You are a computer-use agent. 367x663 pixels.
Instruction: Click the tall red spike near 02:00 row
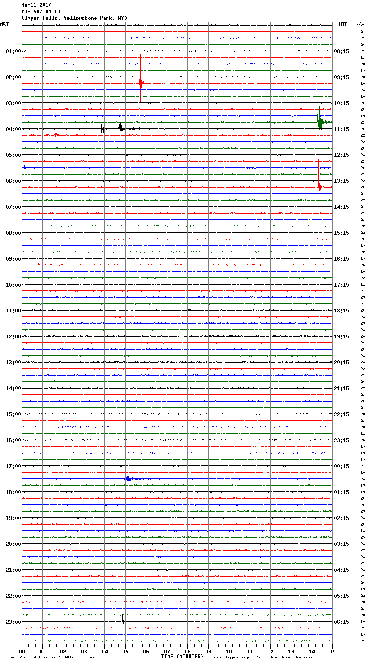click(141, 83)
